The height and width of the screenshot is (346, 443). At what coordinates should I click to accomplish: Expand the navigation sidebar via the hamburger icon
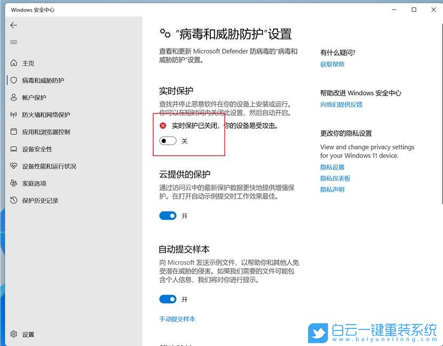pyautogui.click(x=13, y=42)
